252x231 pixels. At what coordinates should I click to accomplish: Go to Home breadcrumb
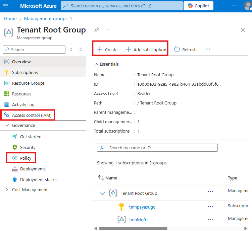click(10, 19)
